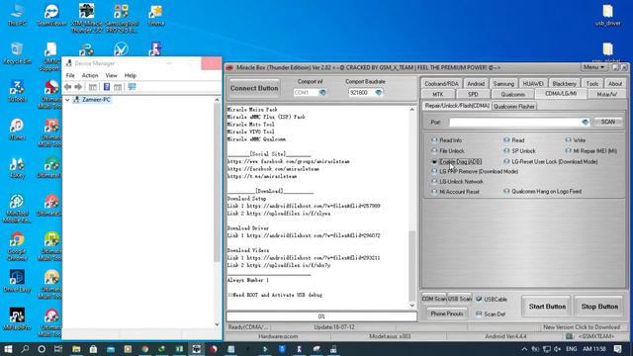Switch to the Qualcomm tab
The width and height of the screenshot is (633, 356).
click(513, 94)
